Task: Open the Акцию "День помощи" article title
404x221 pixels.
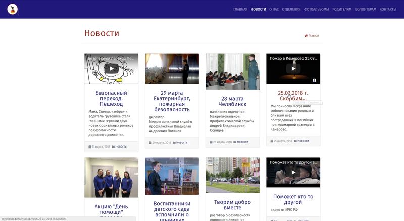Action: (x=111, y=209)
